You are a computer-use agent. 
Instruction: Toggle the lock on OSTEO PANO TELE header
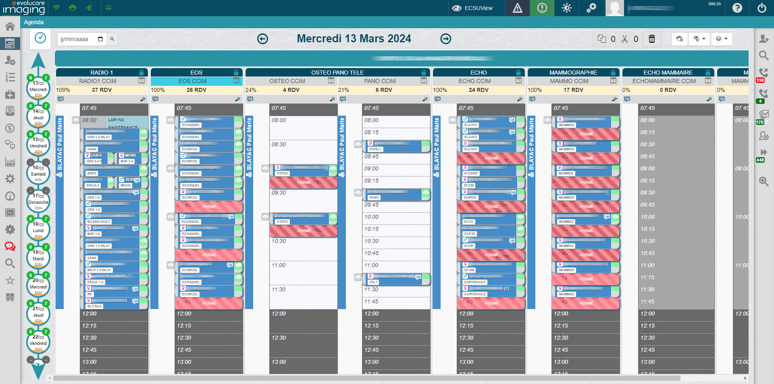click(424, 73)
